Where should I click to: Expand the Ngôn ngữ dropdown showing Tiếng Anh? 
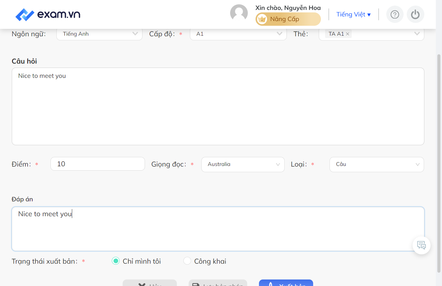(x=99, y=34)
